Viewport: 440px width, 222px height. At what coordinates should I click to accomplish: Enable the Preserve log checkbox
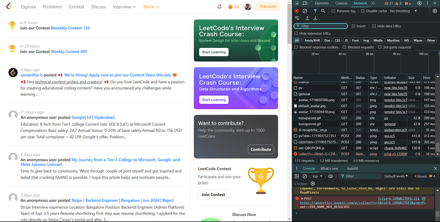point(333,11)
